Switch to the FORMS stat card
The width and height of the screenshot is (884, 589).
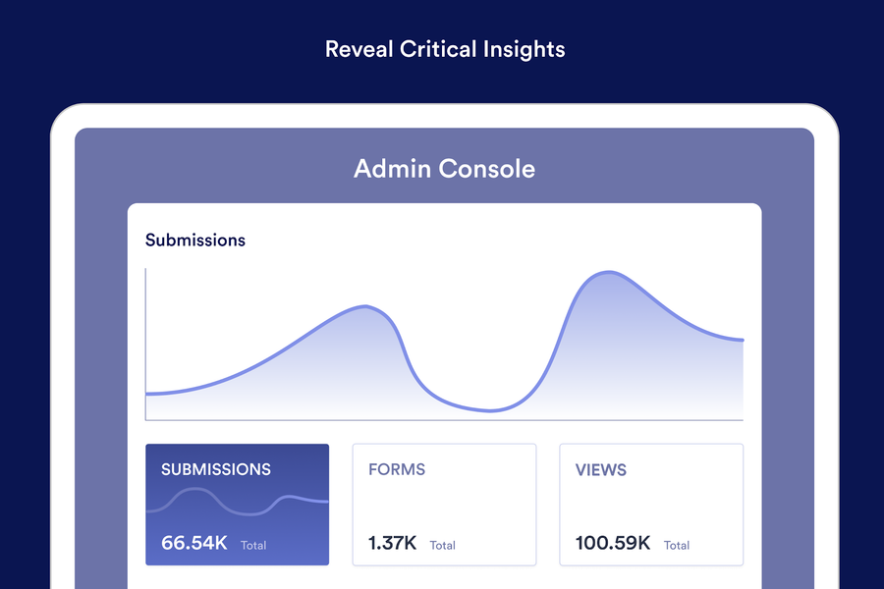pos(444,505)
